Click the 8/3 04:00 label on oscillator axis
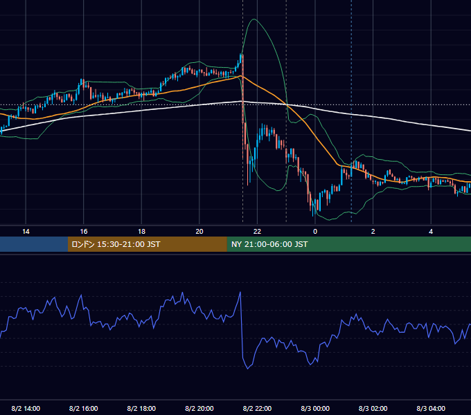 coord(431,408)
